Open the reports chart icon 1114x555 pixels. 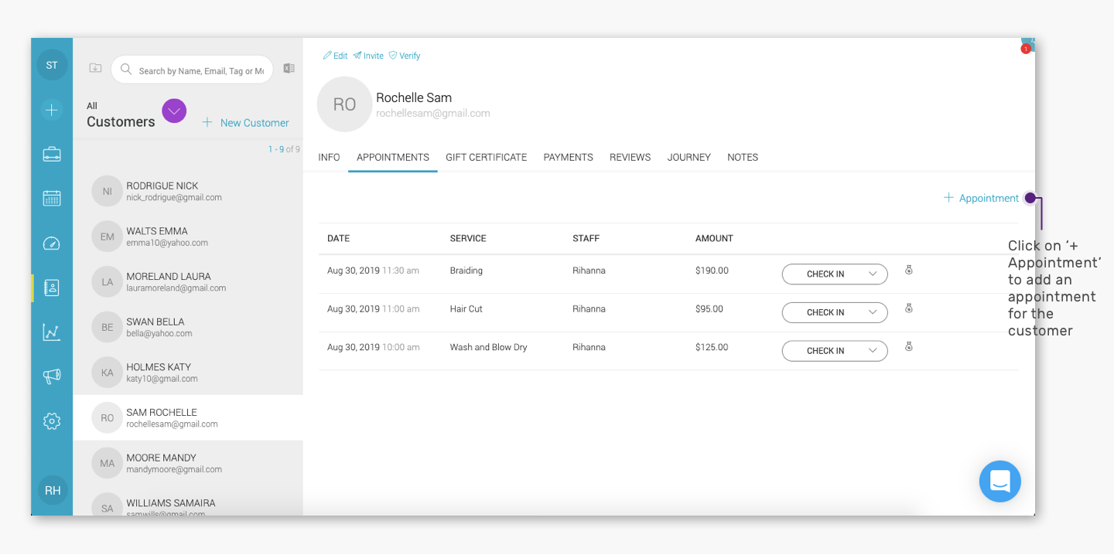52,332
